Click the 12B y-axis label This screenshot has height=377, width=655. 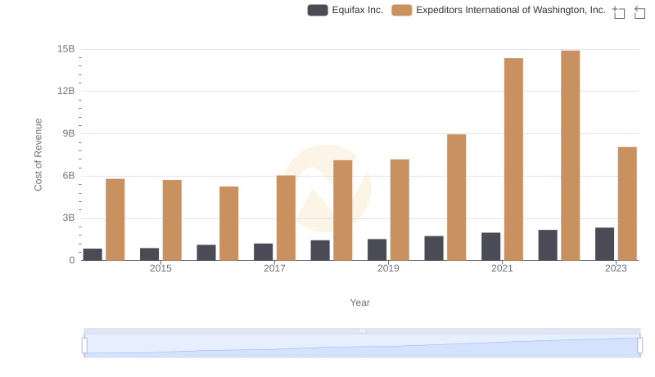66,91
